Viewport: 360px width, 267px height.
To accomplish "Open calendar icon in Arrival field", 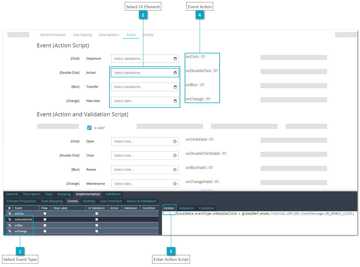I will click(x=175, y=73).
